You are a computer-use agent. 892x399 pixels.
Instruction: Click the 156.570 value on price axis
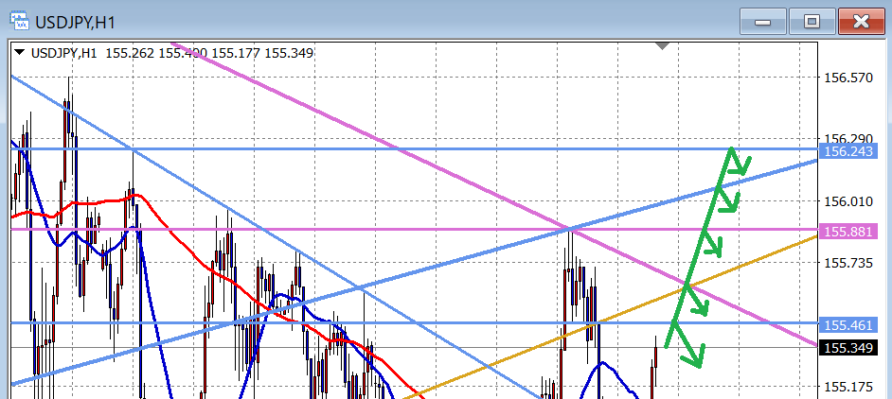click(x=848, y=78)
